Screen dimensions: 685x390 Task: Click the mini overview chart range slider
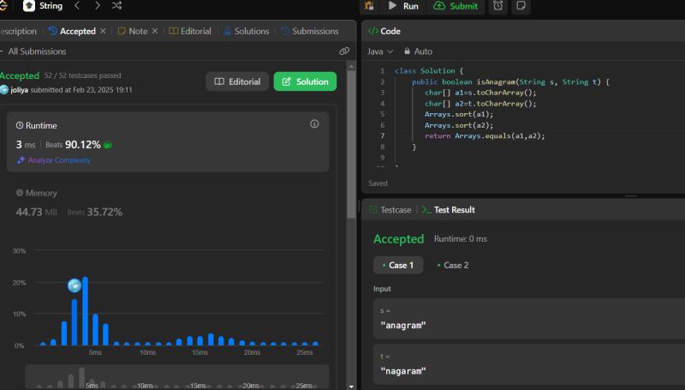coord(177,377)
